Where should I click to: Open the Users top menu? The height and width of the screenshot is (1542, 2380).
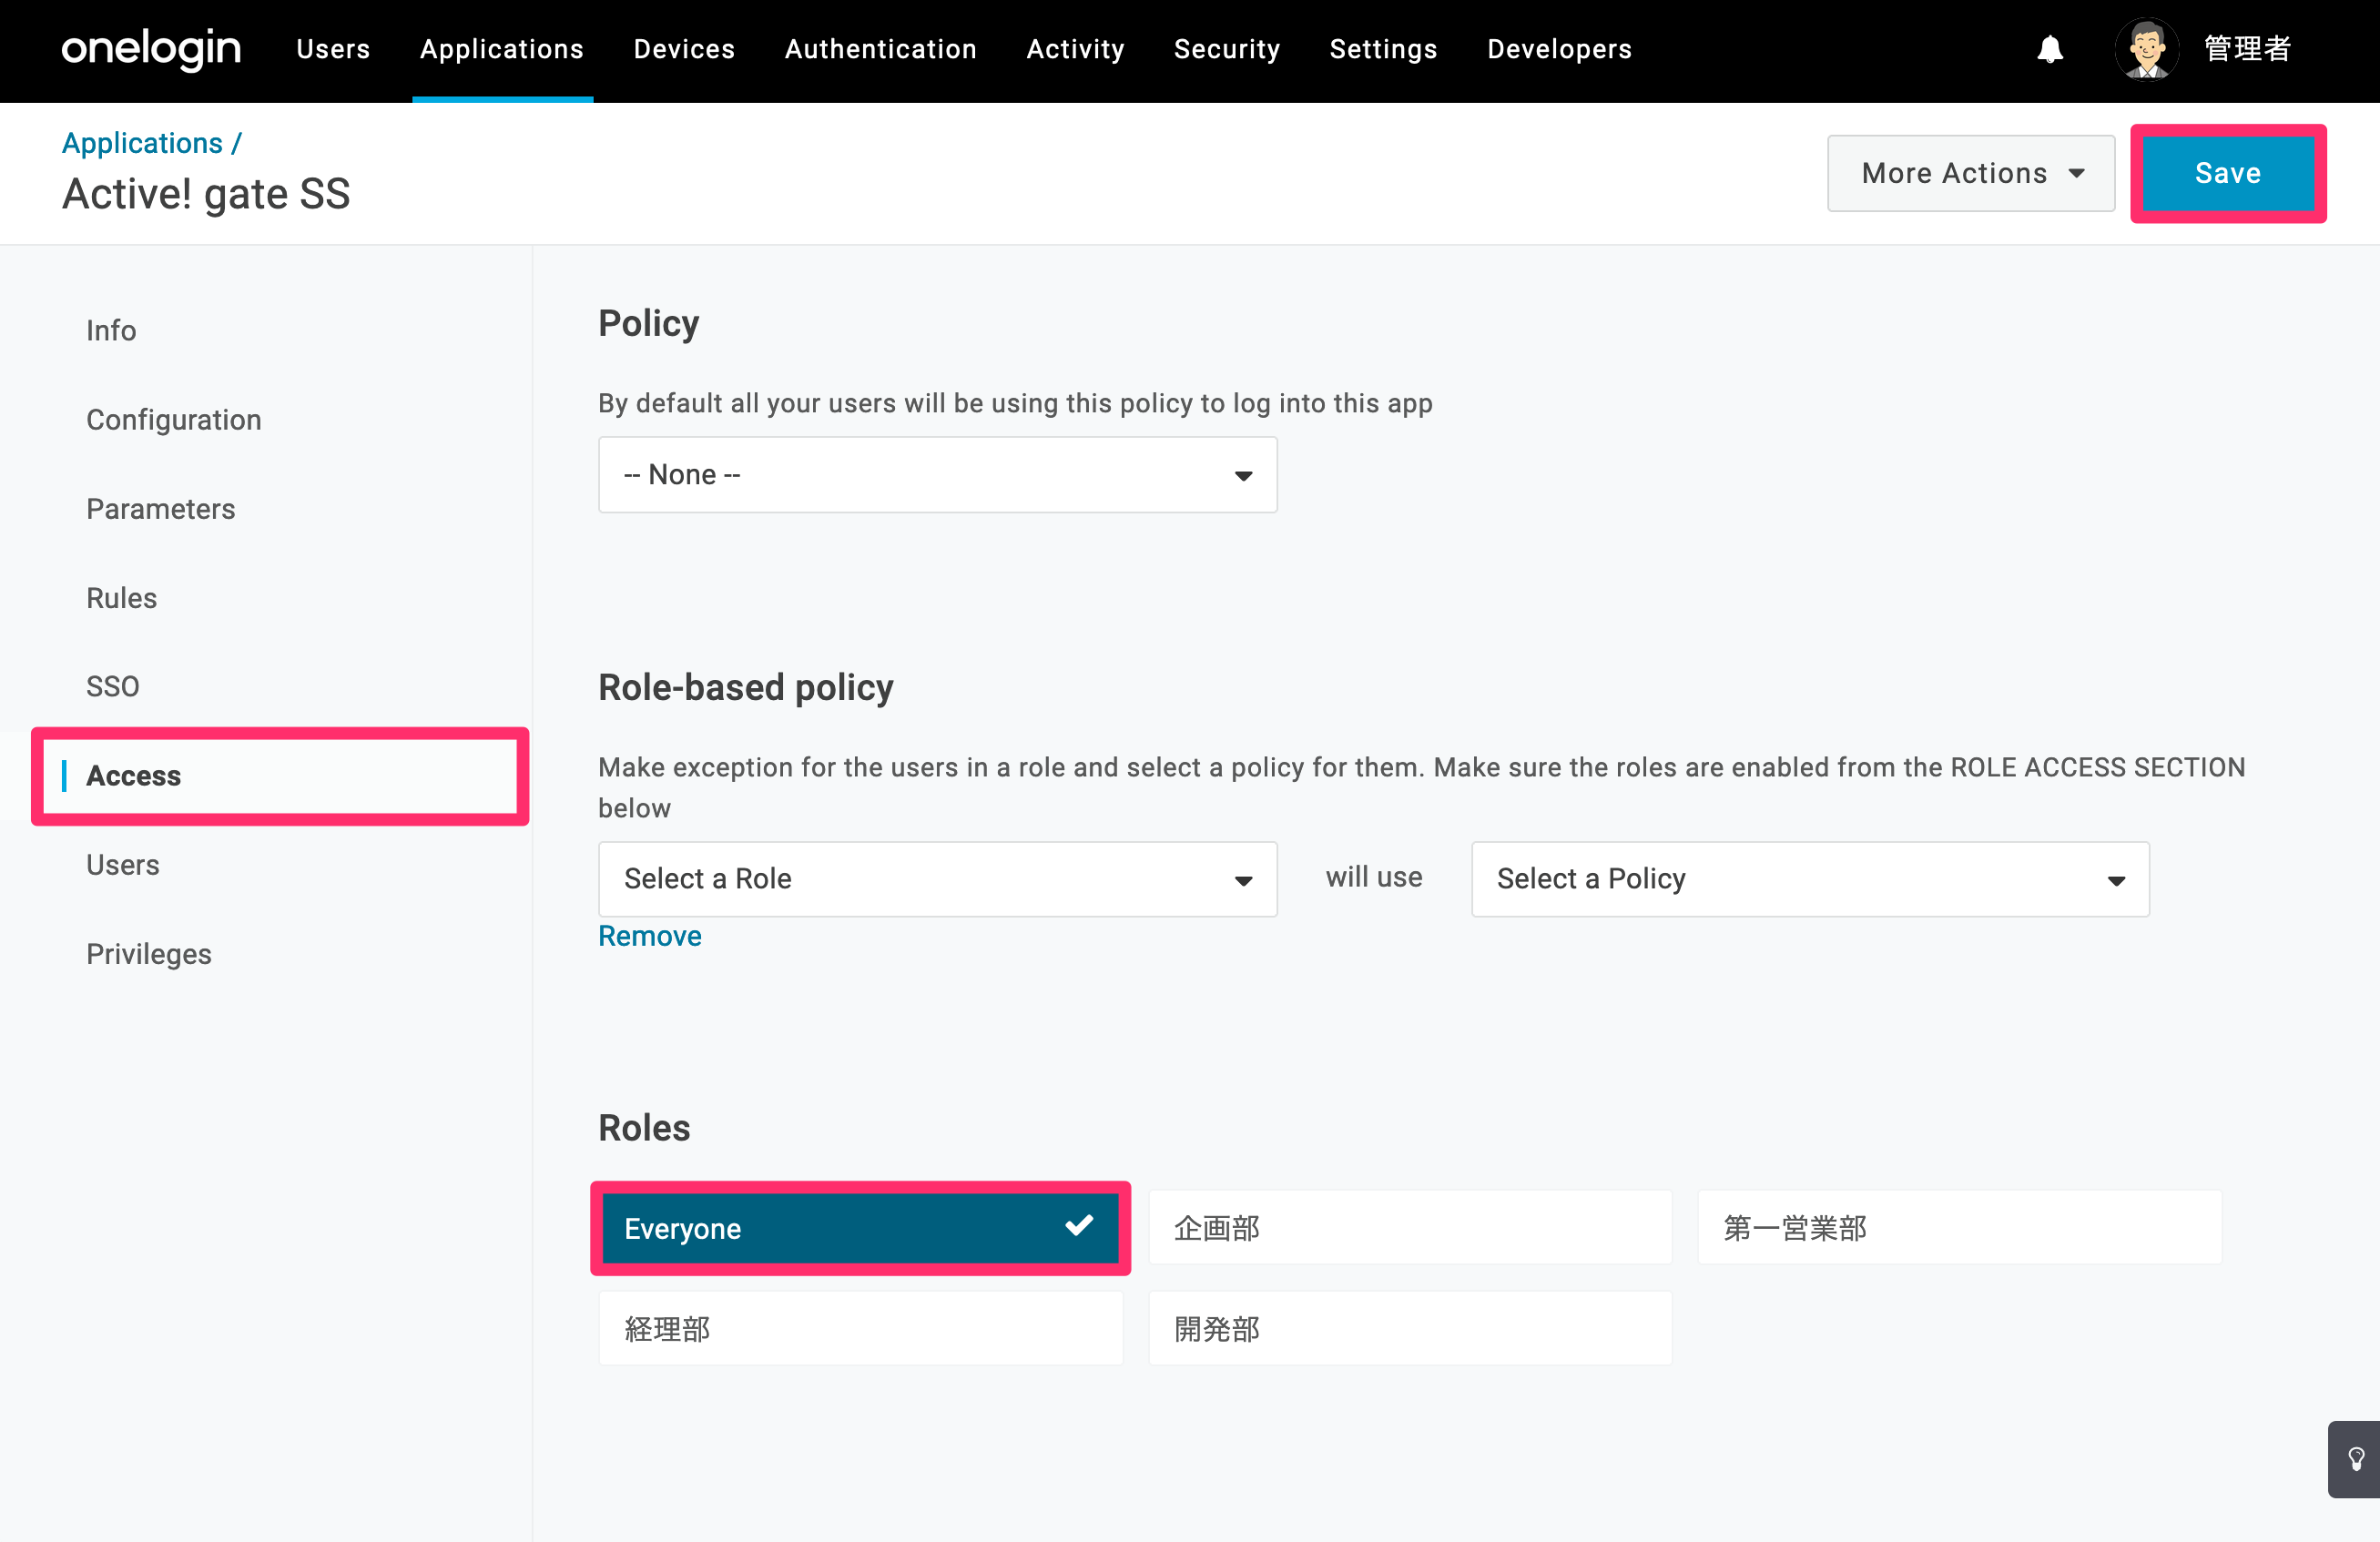click(x=333, y=49)
